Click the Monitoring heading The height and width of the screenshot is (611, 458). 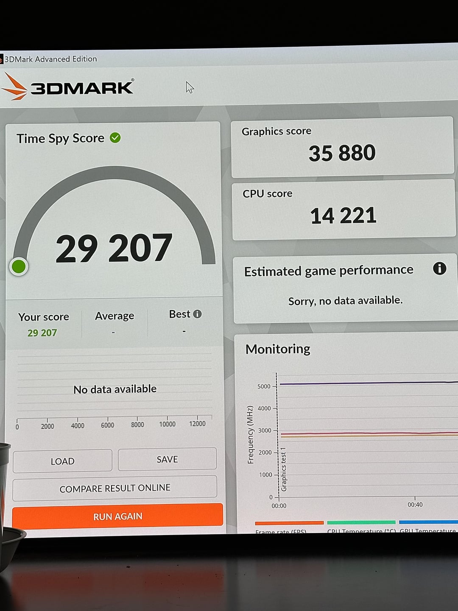(278, 349)
